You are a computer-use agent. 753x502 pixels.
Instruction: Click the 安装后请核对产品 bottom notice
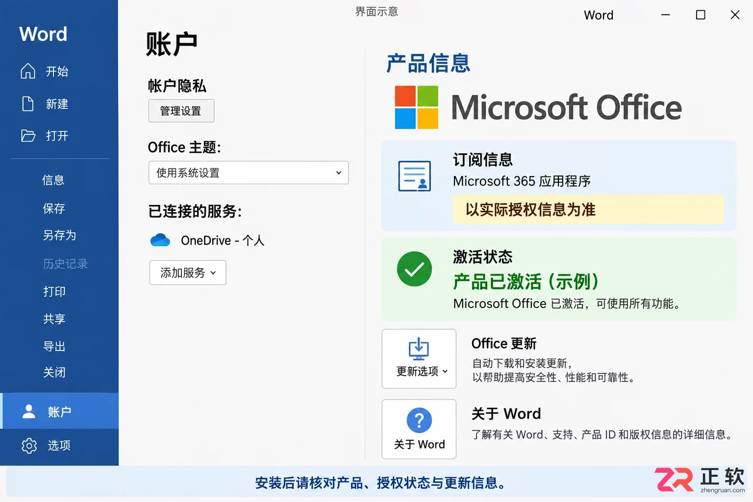tap(381, 483)
